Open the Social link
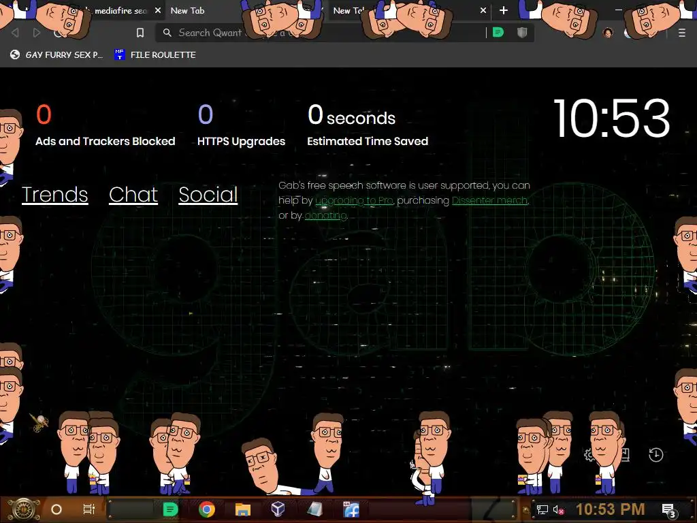697x523 pixels. (x=208, y=195)
